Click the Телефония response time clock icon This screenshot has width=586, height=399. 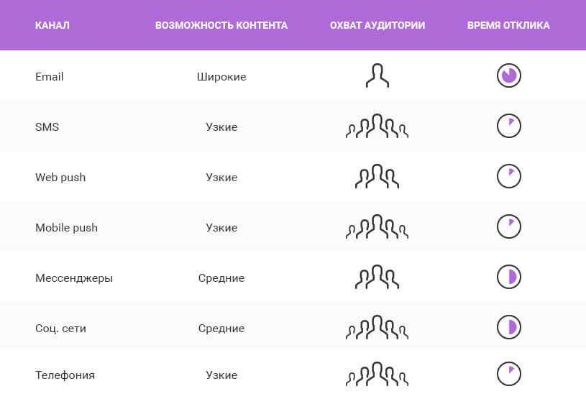tap(509, 374)
